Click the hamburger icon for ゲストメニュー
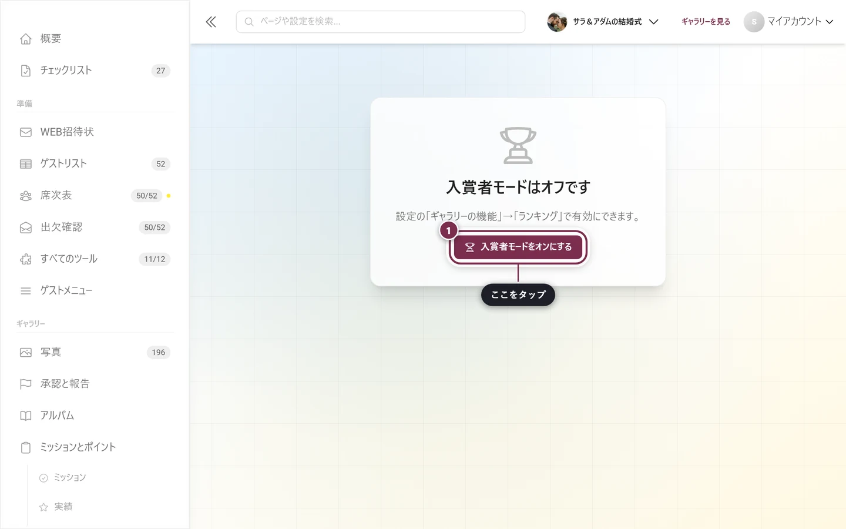 [26, 291]
